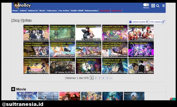Viewport: 177px width, 107px height.
Task: Open Princess Connect! Re:Dive Season 2 card
Action: tap(36, 66)
